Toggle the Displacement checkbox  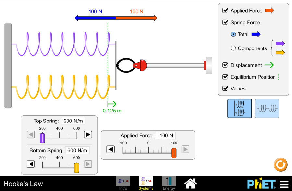pyautogui.click(x=225, y=65)
